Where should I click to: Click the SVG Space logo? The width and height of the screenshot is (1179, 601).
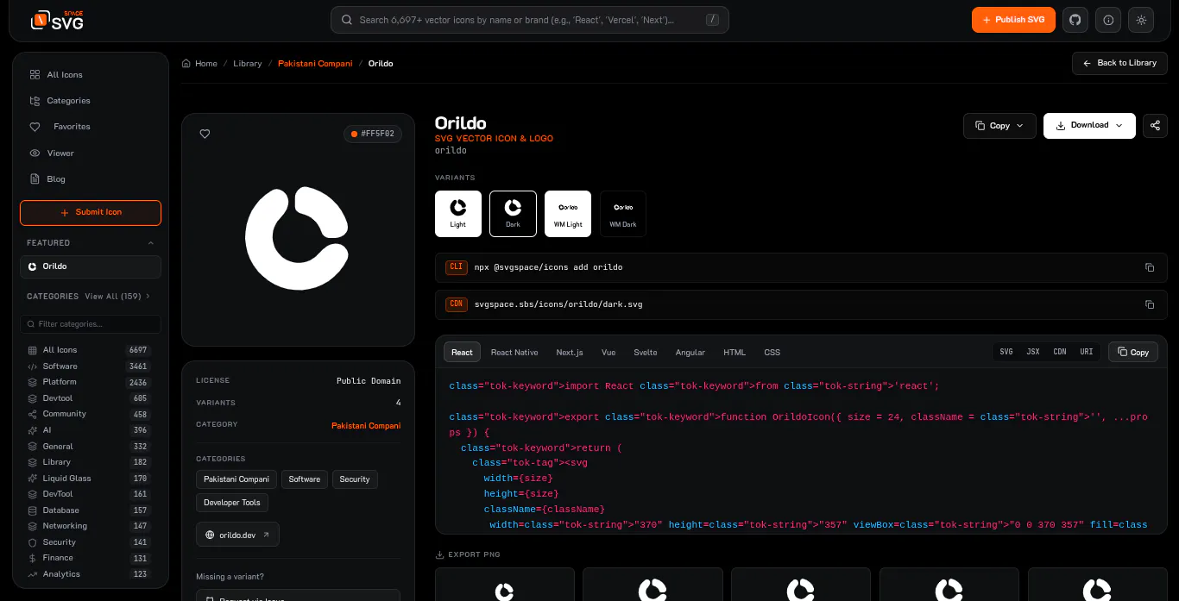point(57,20)
